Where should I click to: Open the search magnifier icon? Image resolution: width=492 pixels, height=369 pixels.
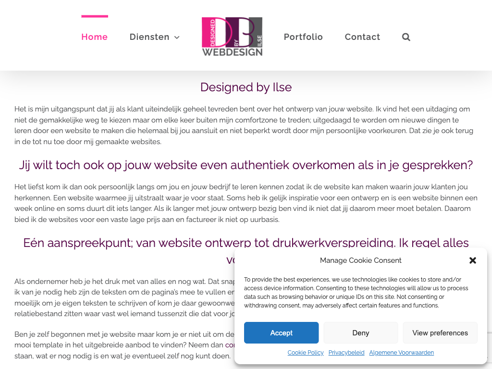click(x=406, y=37)
